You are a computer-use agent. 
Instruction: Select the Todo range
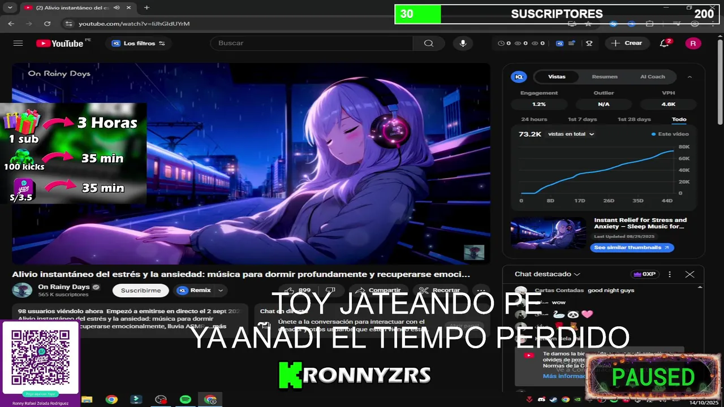(679, 119)
